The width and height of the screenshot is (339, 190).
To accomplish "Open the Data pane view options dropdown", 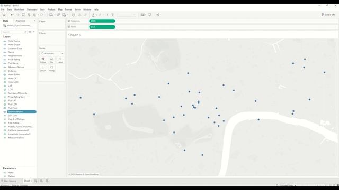I will [34, 32].
